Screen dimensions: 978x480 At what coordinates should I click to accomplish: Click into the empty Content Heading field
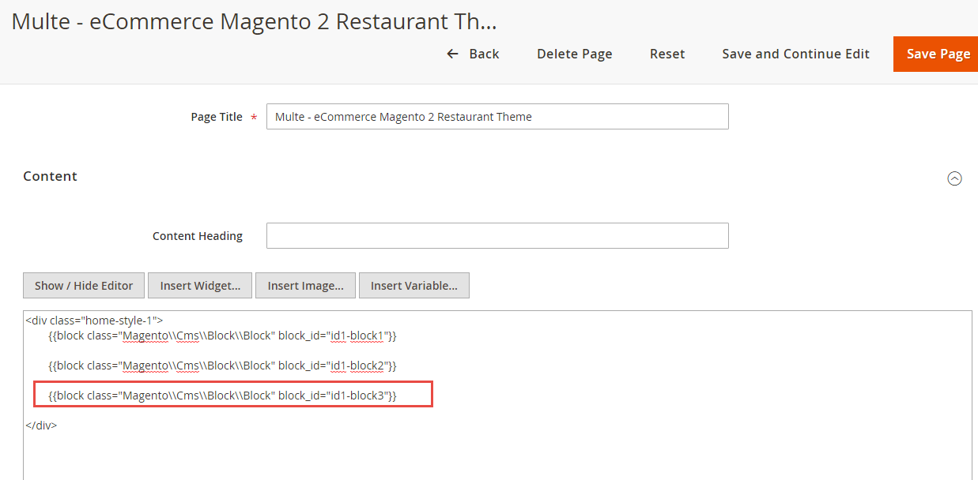pos(497,236)
